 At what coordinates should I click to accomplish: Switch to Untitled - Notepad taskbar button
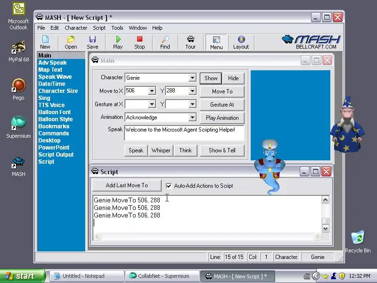[x=87, y=276]
